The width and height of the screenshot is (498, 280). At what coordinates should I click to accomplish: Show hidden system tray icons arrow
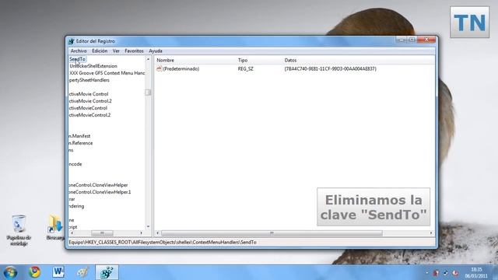pyautogui.click(x=426, y=273)
